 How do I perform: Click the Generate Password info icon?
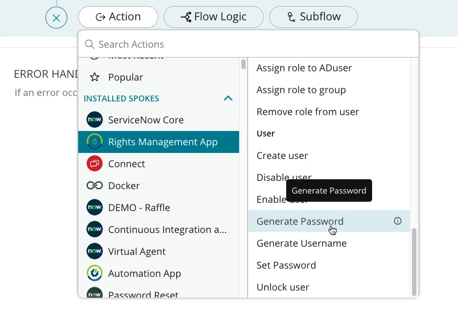pyautogui.click(x=398, y=221)
